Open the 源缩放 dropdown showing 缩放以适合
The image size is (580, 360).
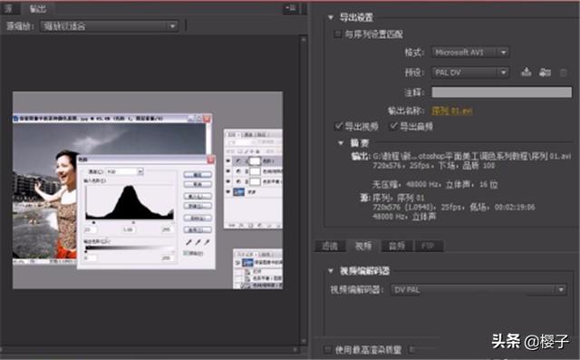[x=109, y=26]
